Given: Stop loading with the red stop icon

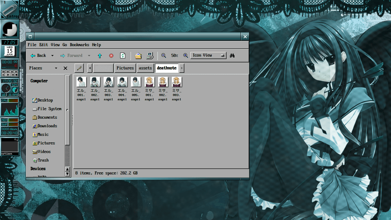Looking at the screenshot, I should tap(111, 55).
